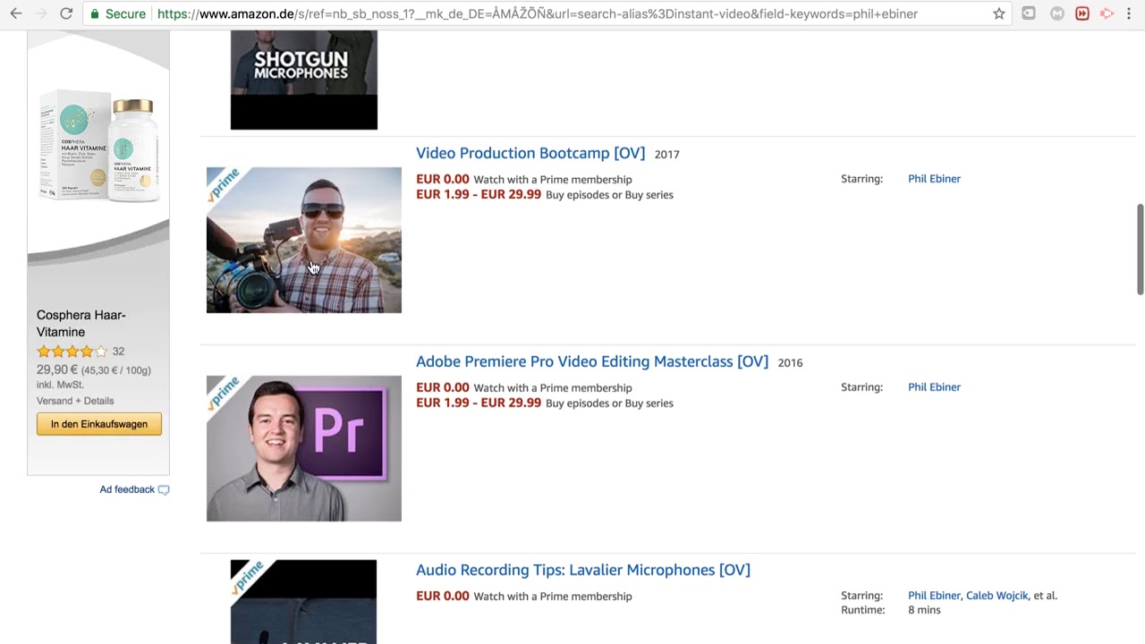Open the gray circular M extension
This screenshot has width=1145, height=644.
tap(1056, 13)
